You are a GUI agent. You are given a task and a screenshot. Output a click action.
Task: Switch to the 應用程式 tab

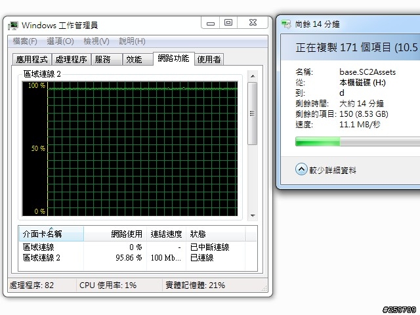coord(32,59)
